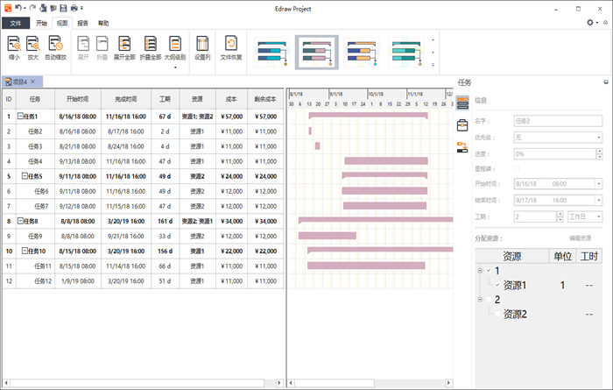Viewport: 613px width, 390px height.
Task: Click the 成本 column header
Action: click(231, 99)
